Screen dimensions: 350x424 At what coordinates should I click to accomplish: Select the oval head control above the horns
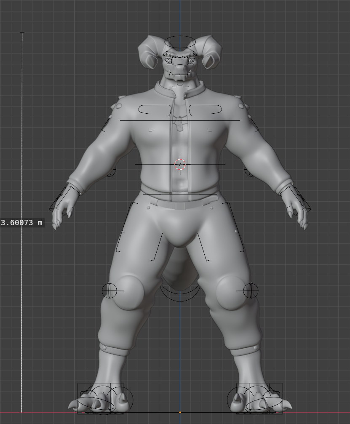180,42
